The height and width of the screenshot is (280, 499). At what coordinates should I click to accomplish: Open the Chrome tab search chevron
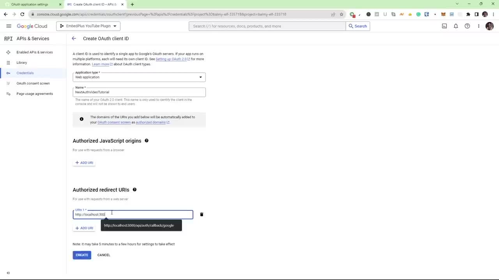click(x=457, y=4)
